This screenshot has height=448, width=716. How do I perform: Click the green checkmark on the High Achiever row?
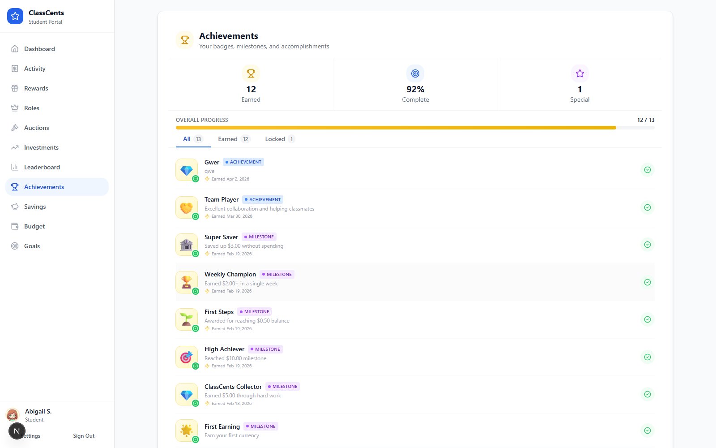(648, 357)
